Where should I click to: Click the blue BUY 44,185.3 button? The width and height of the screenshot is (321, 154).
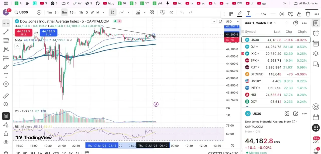point(48,32)
